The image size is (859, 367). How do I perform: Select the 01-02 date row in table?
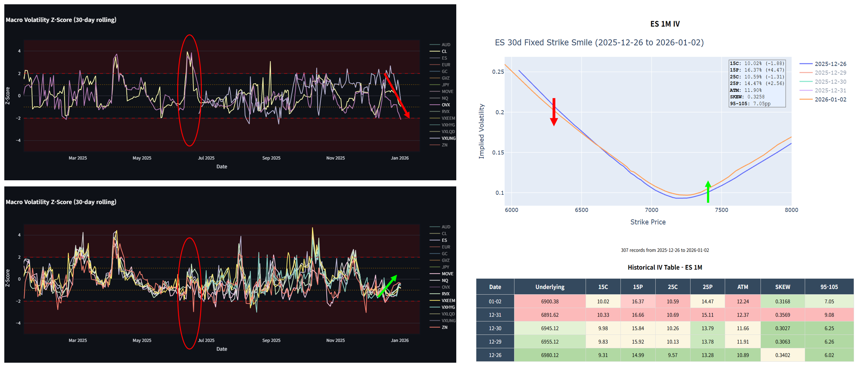coord(665,302)
